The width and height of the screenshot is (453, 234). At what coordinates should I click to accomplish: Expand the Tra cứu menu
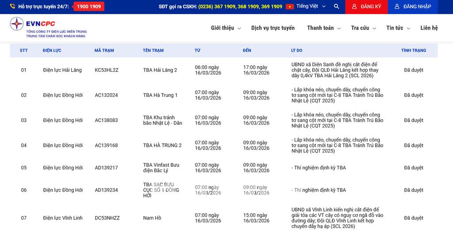tap(363, 28)
